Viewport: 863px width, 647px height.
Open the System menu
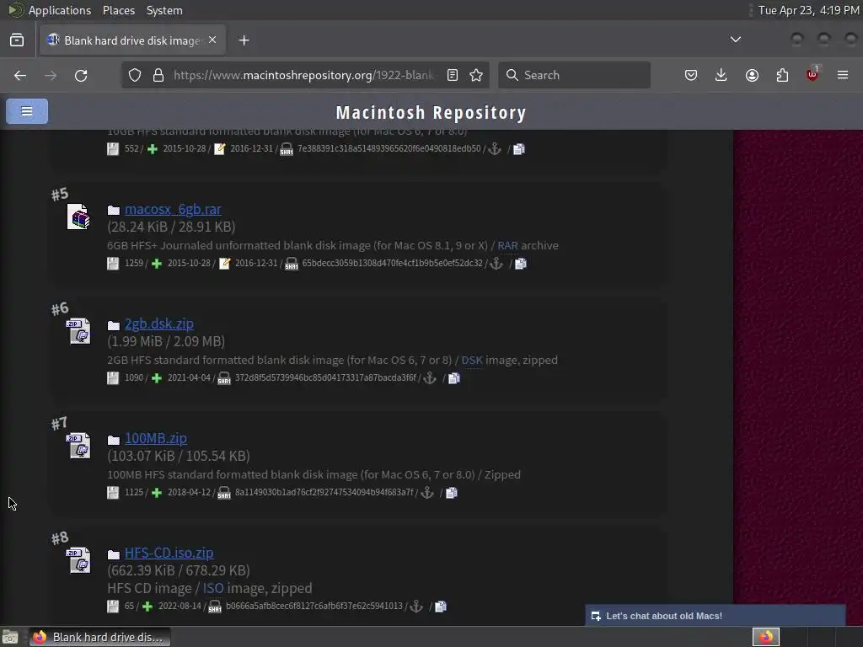click(x=164, y=10)
